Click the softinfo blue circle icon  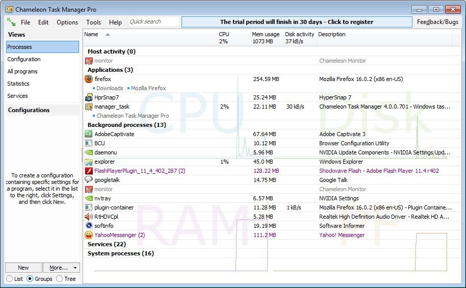pyautogui.click(x=89, y=226)
